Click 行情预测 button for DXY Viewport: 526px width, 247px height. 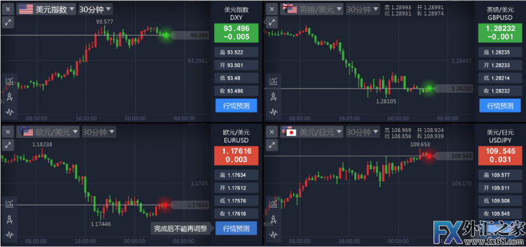pos(236,106)
